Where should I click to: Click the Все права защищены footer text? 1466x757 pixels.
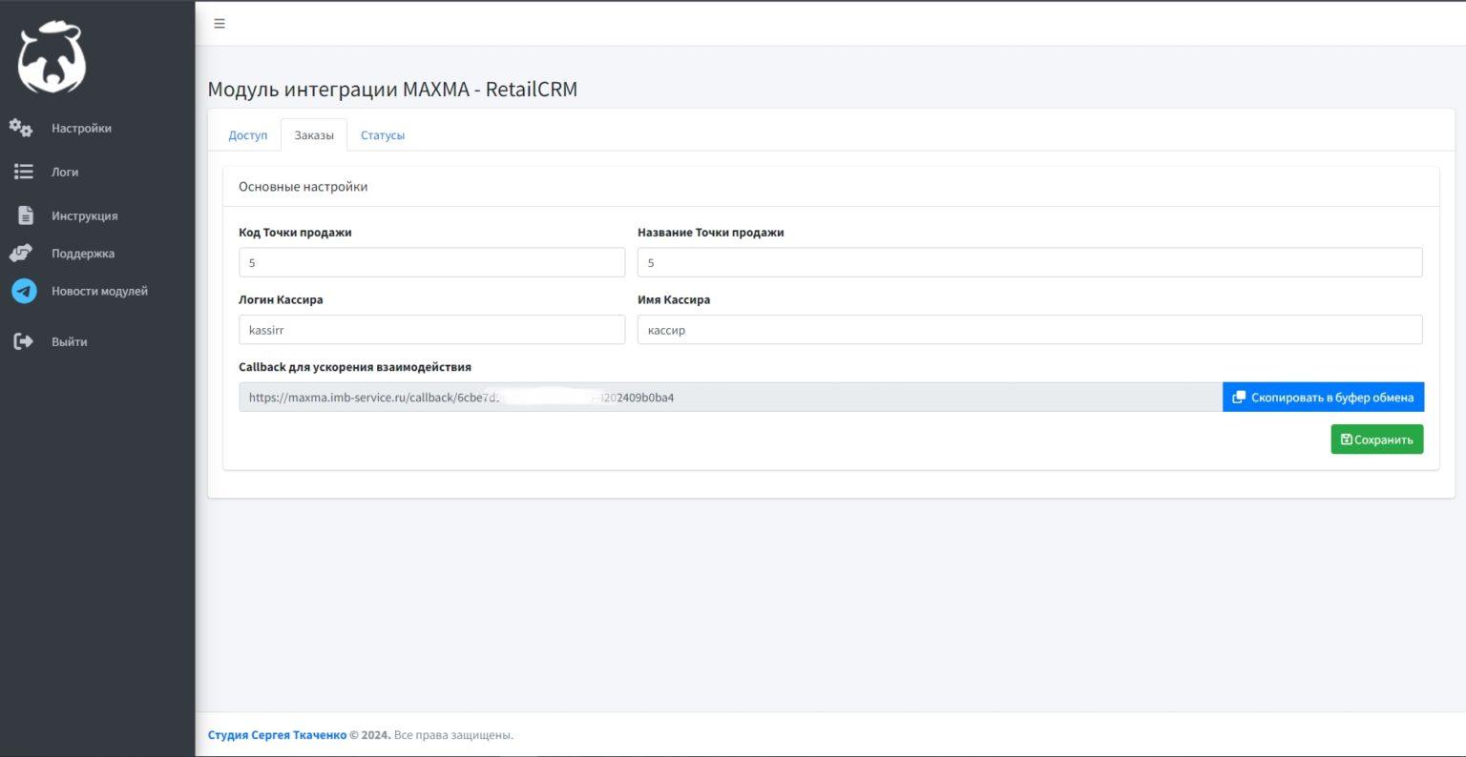(454, 735)
